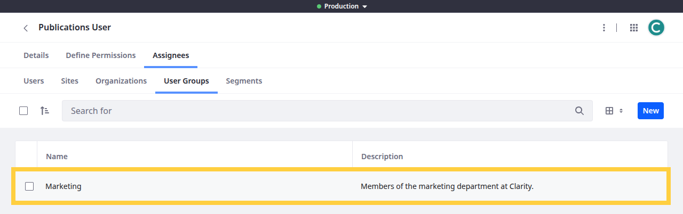The image size is (683, 214).
Task: Switch to the Define Permissions tab
Action: click(x=100, y=55)
